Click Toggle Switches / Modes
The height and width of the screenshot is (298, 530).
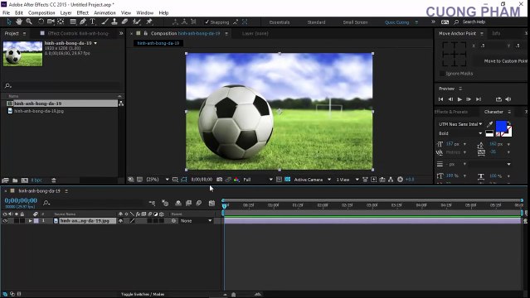tap(143, 295)
